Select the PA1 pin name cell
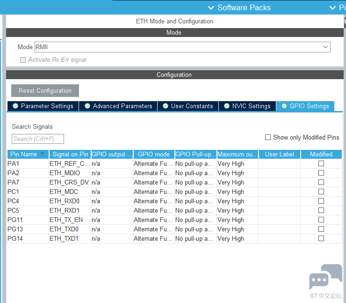Viewport: 346px width, 303px height. pos(28,164)
